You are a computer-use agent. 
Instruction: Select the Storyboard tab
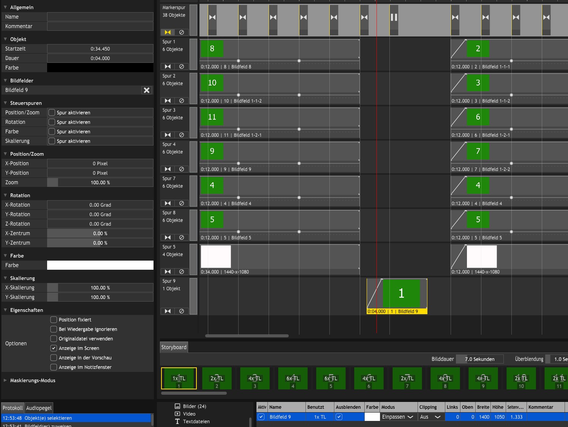point(174,347)
